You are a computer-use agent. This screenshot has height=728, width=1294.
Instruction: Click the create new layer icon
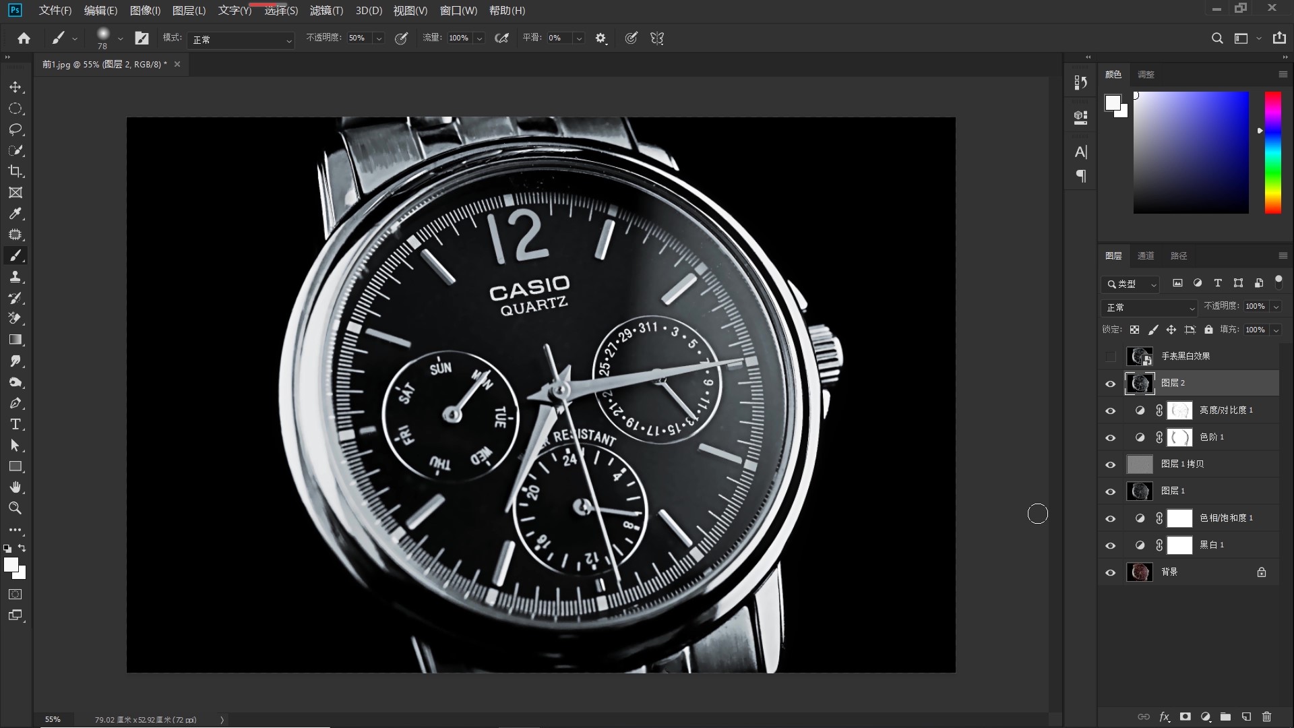(1246, 717)
